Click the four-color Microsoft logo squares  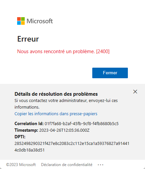[x=21, y=21]
